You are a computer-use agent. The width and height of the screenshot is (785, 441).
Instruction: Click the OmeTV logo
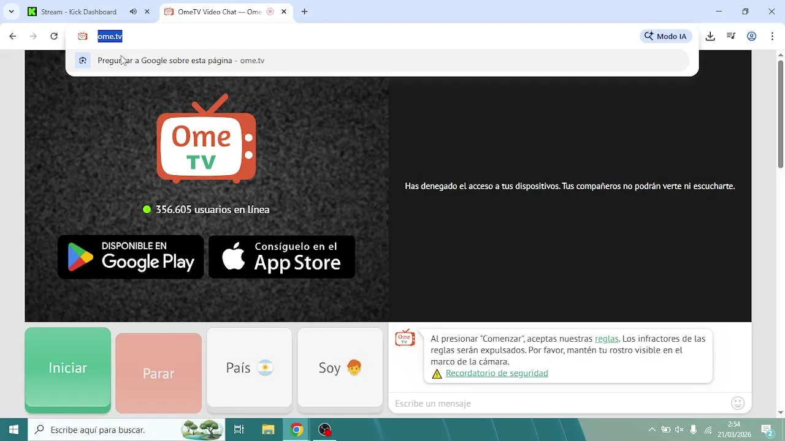click(x=206, y=138)
